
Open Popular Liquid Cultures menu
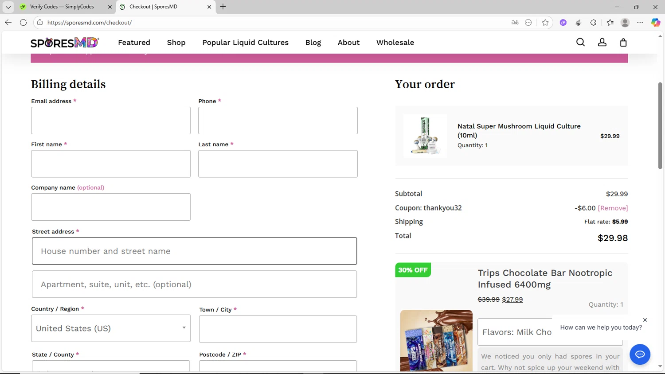[x=245, y=43]
